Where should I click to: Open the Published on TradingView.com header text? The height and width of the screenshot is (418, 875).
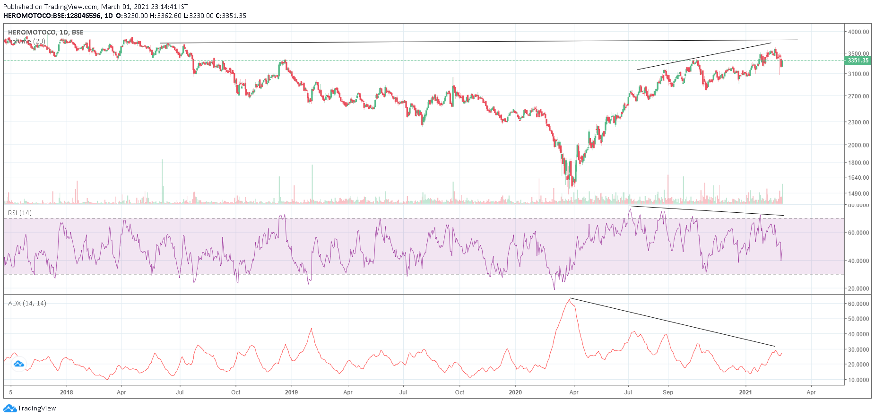[x=95, y=7]
